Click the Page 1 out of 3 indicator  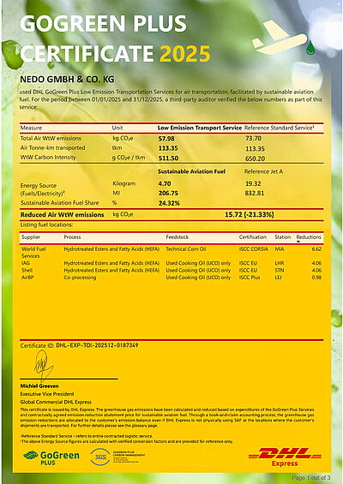point(311,477)
